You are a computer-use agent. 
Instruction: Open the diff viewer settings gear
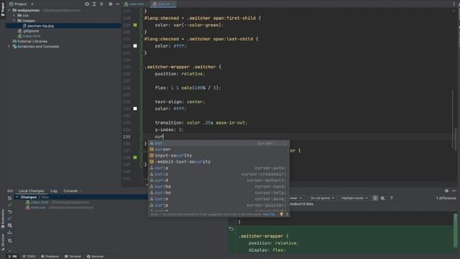point(446,191)
